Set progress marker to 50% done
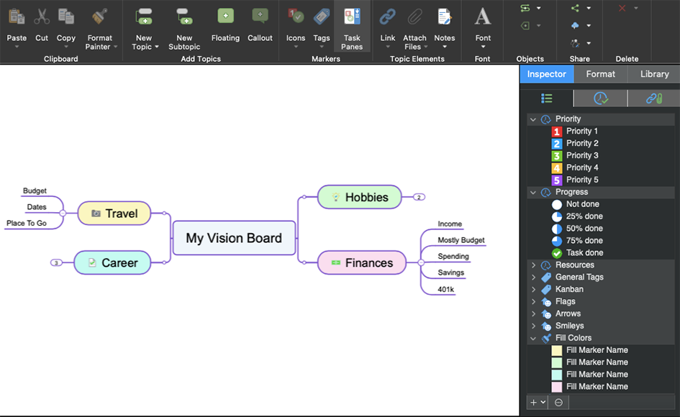680x417 pixels. [x=556, y=229]
